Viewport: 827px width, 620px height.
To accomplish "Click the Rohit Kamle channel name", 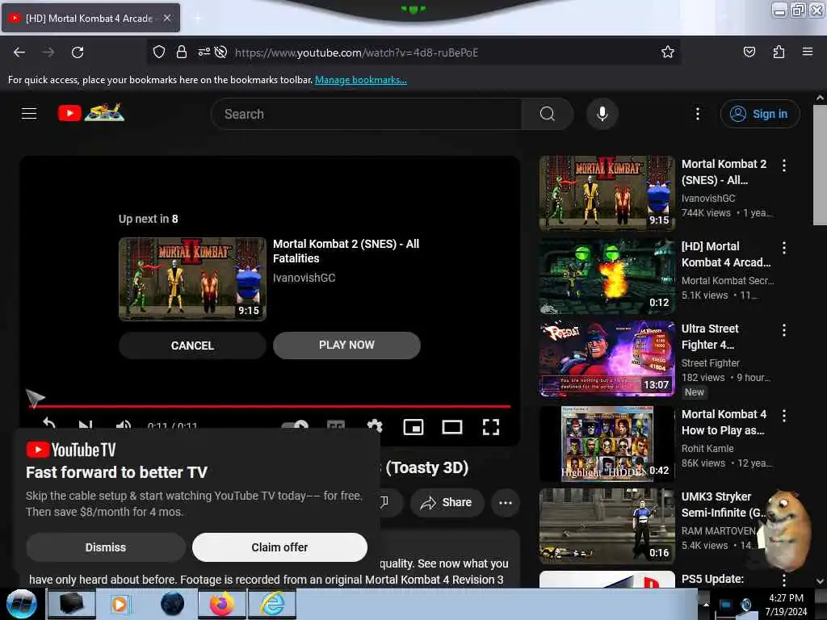I will [707, 449].
